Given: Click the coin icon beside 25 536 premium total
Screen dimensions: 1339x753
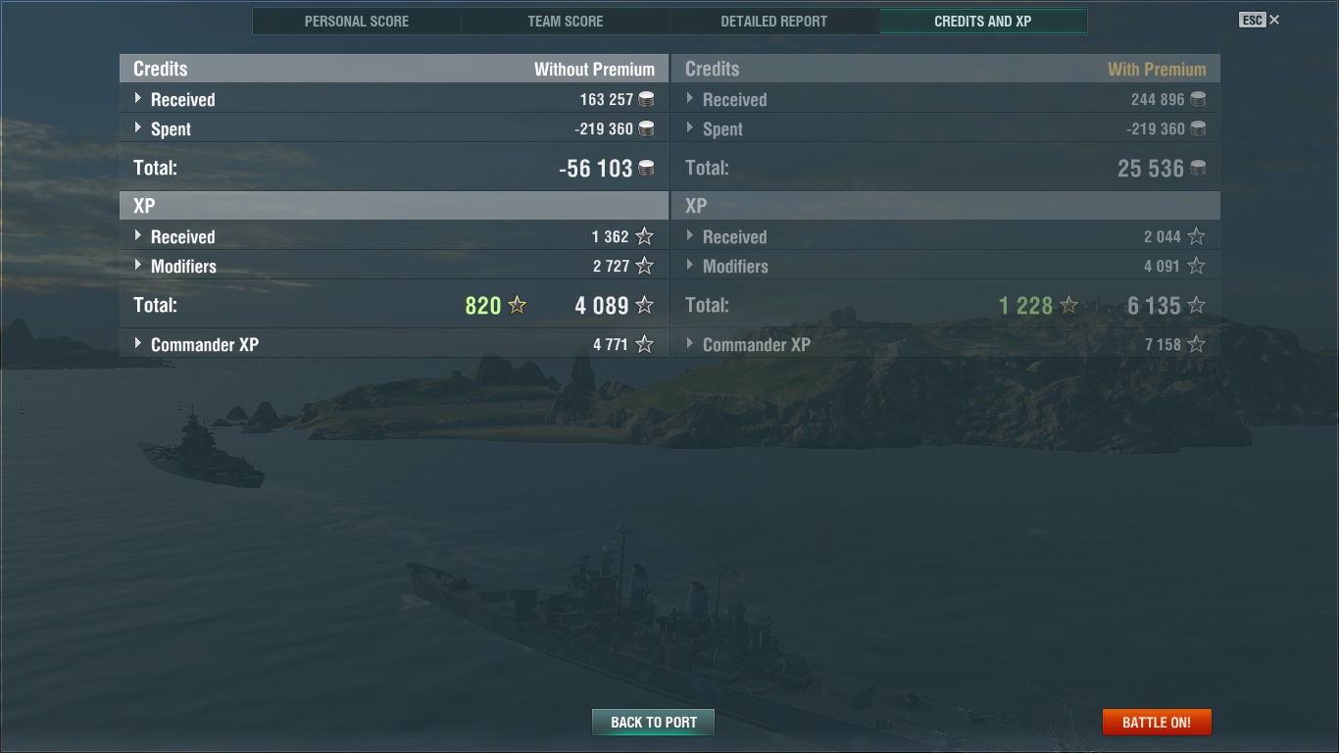Looking at the screenshot, I should [1198, 169].
